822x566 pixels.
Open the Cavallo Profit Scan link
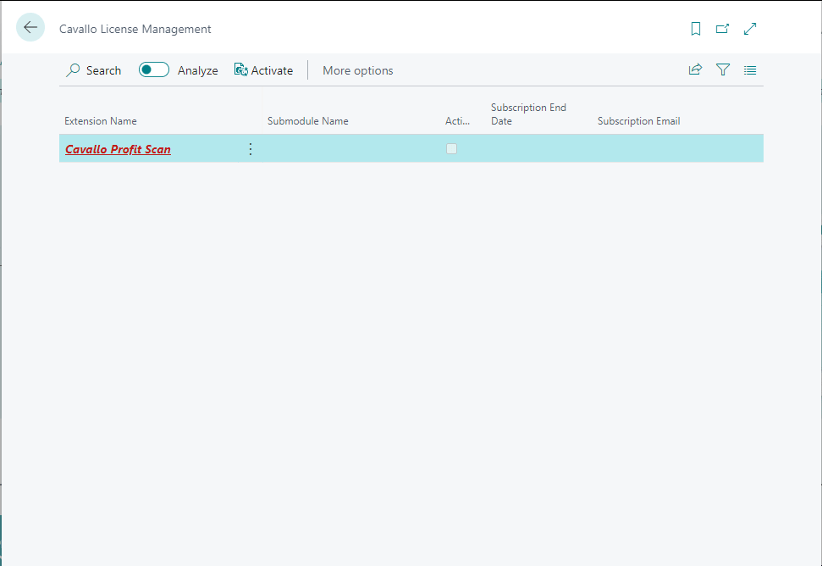tap(118, 150)
